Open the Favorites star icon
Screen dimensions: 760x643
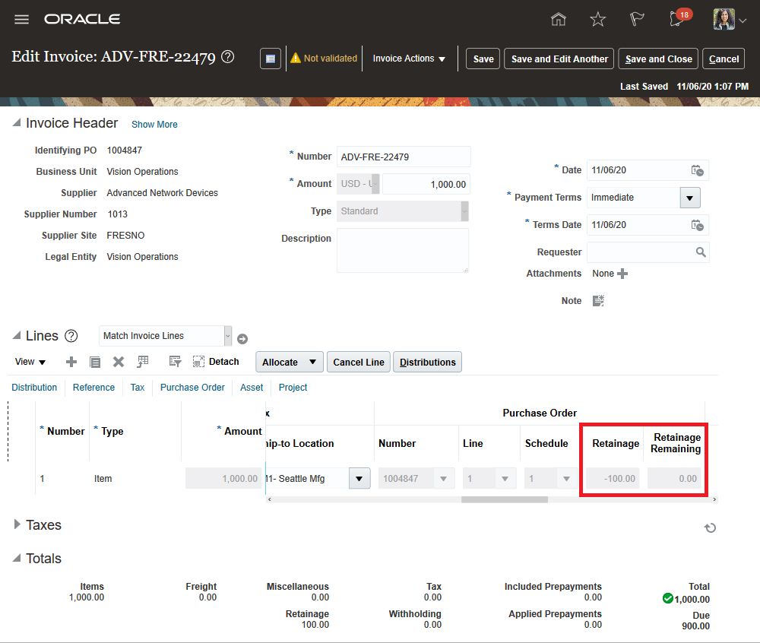pos(597,20)
